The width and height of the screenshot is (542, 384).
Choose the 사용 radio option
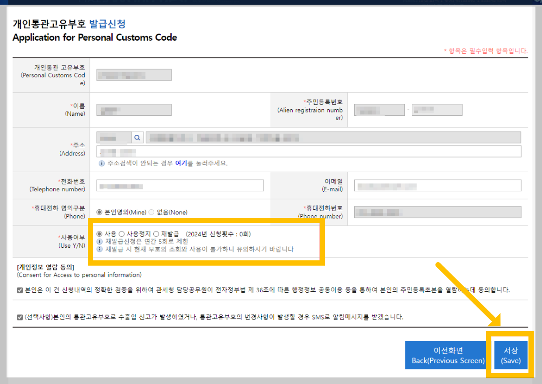[x=99, y=234]
